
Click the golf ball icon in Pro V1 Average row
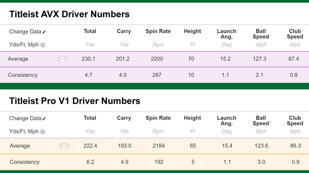[x=64, y=146]
